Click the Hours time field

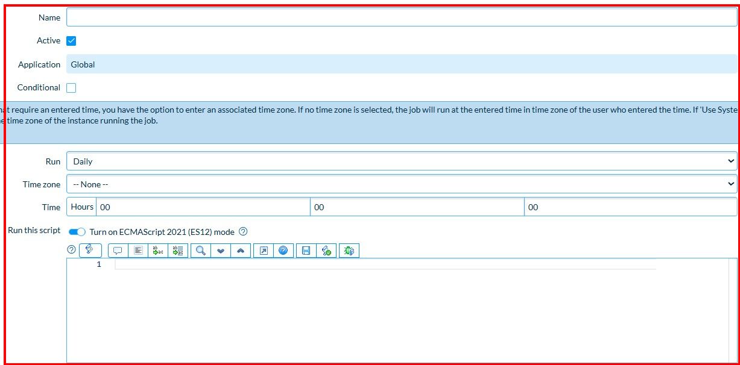coord(203,207)
